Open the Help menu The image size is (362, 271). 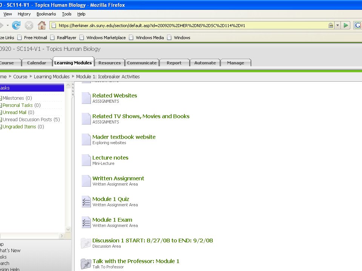[x=81, y=14]
